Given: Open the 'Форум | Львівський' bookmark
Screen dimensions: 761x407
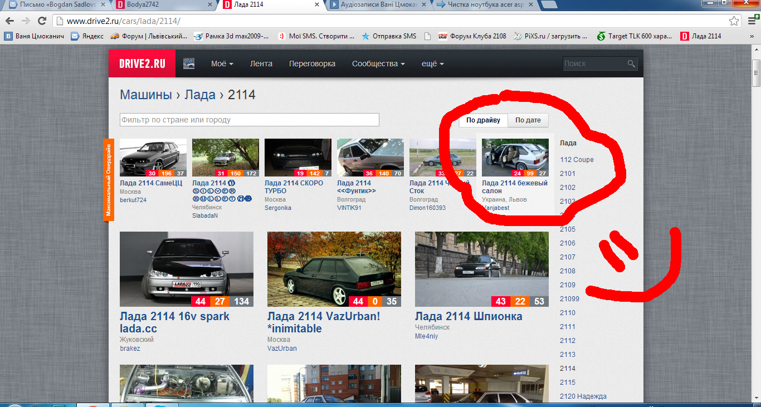Looking at the screenshot, I should point(148,36).
